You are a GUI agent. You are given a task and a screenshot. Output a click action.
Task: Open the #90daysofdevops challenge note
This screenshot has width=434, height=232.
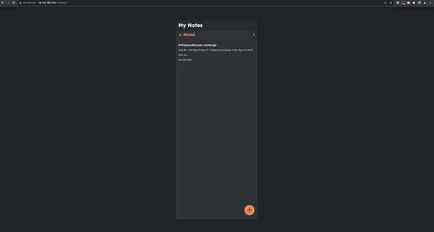click(x=197, y=45)
